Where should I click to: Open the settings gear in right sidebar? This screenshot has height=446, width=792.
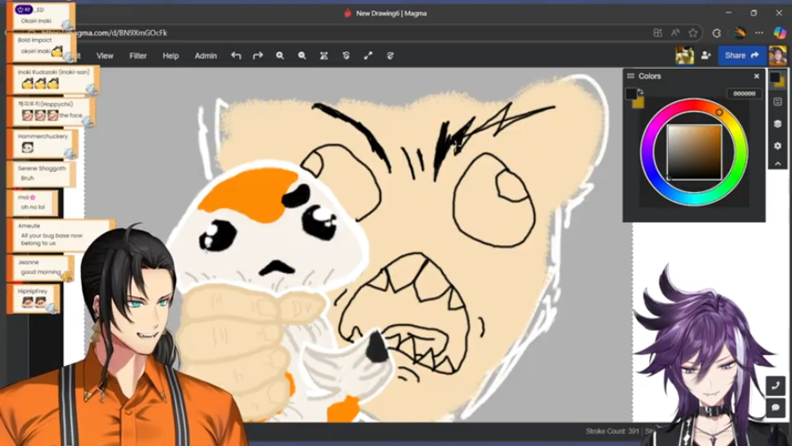click(x=778, y=146)
